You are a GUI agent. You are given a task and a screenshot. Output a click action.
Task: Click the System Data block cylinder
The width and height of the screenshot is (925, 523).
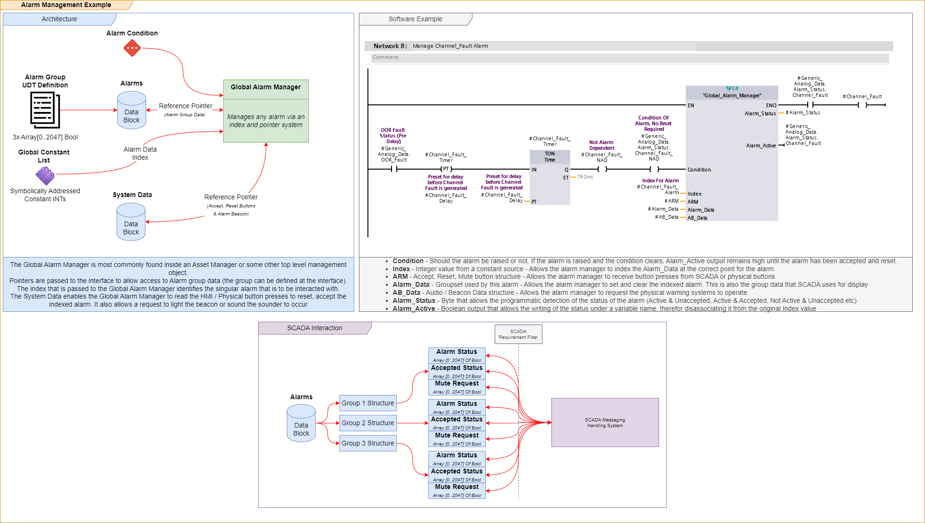[x=131, y=223]
